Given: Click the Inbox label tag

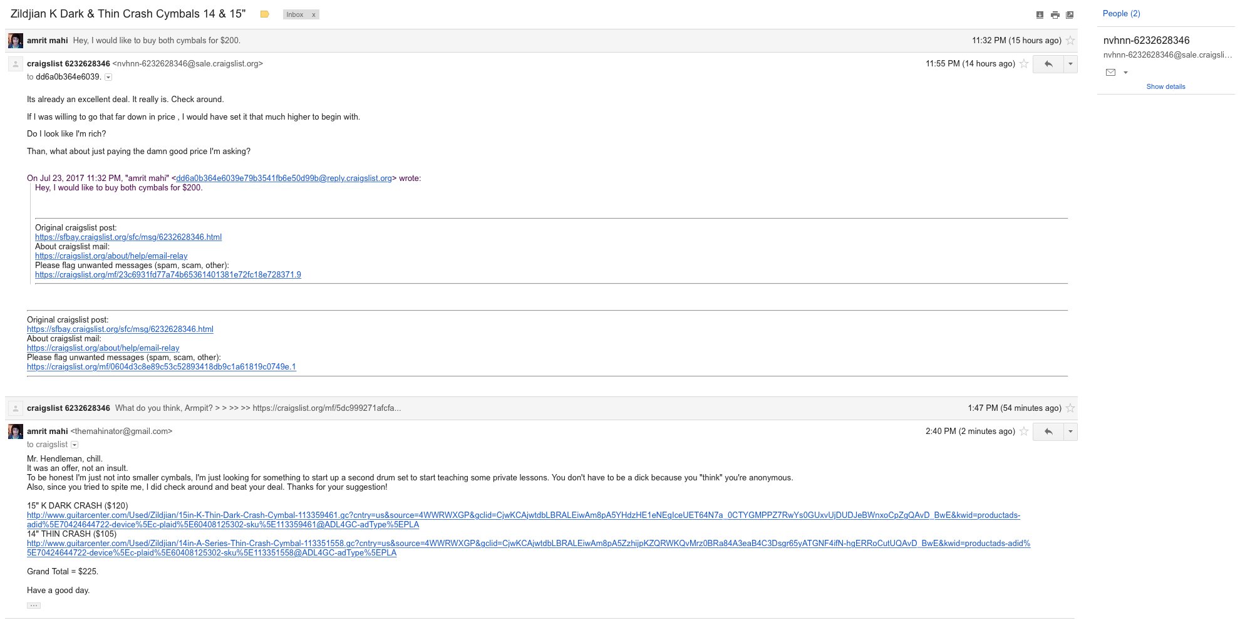Looking at the screenshot, I should [x=295, y=14].
